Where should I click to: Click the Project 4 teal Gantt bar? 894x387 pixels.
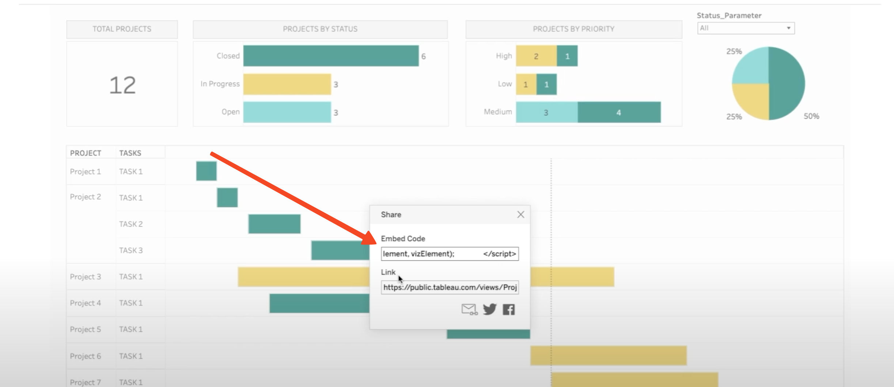pos(319,303)
